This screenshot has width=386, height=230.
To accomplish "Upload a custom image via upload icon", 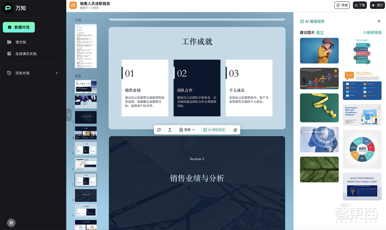I will point(169,130).
